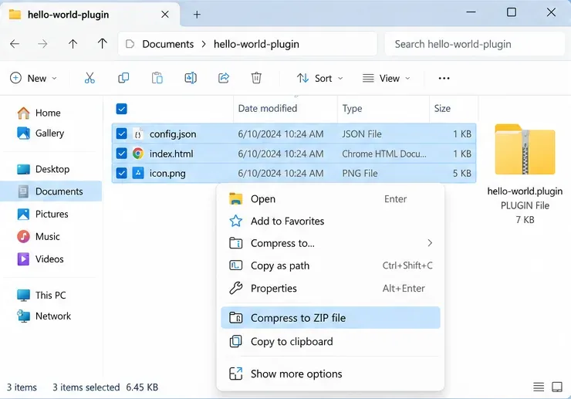Switch to large icons view in status bar

coord(557,387)
